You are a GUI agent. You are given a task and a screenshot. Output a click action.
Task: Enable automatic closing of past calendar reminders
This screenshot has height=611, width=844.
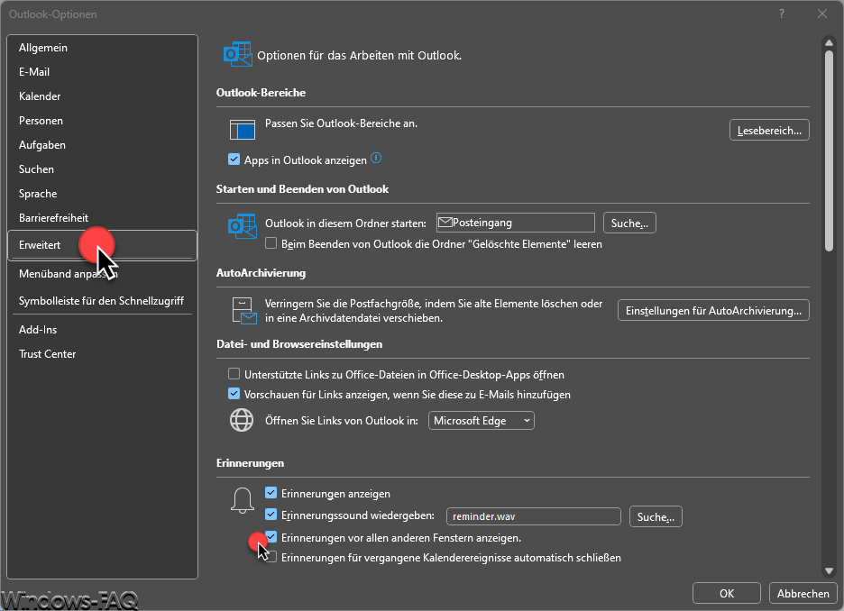tap(271, 557)
